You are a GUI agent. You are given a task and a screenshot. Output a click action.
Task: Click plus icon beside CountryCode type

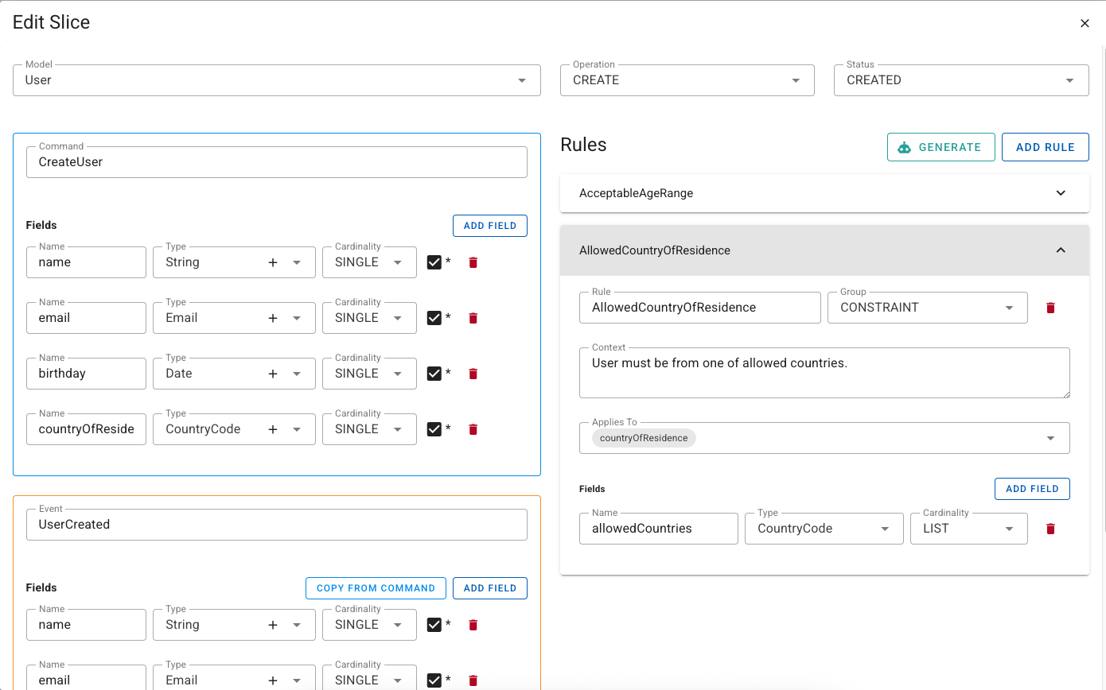[274, 429]
